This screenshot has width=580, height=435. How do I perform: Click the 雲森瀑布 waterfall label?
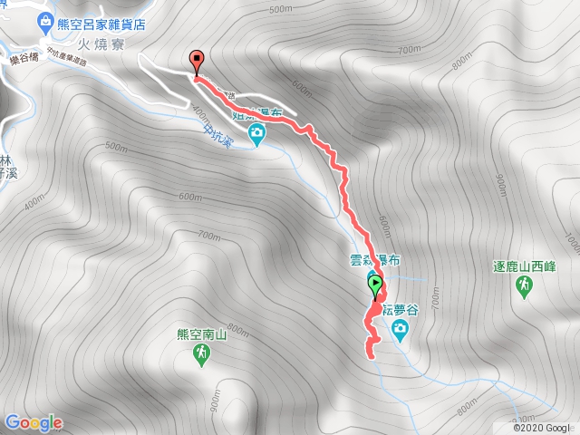click(375, 260)
